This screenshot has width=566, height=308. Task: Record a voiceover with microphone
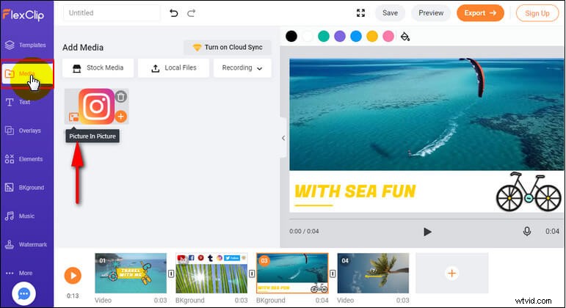coord(527,231)
